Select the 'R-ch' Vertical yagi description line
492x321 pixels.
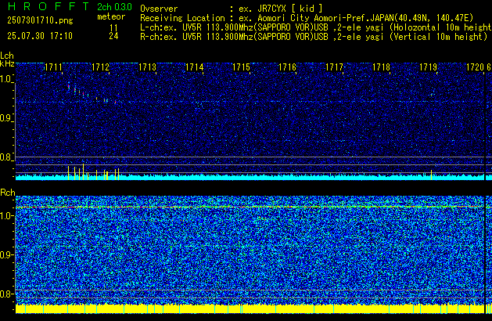click(x=314, y=37)
